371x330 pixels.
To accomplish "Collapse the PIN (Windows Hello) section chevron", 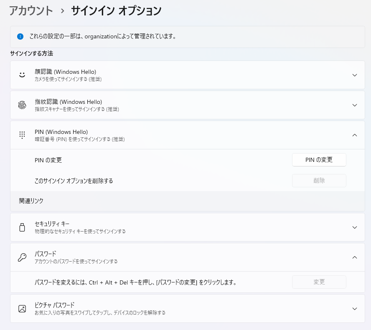I will (354, 135).
